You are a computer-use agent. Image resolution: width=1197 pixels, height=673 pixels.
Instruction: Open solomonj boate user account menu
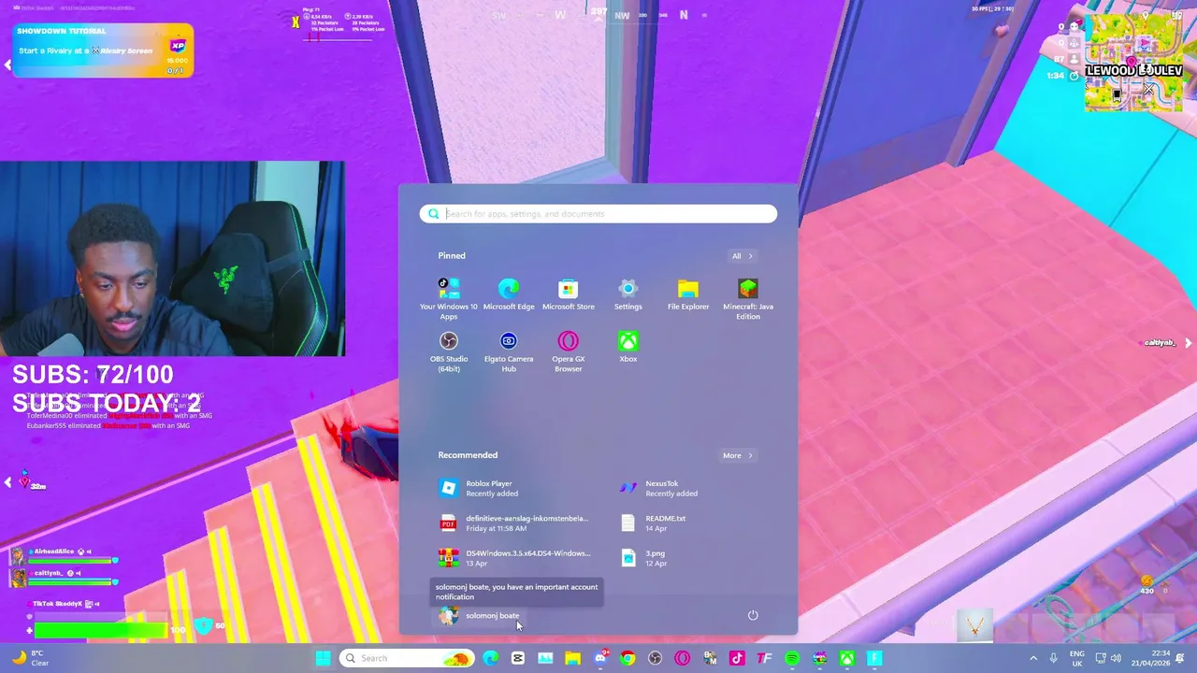(x=479, y=615)
